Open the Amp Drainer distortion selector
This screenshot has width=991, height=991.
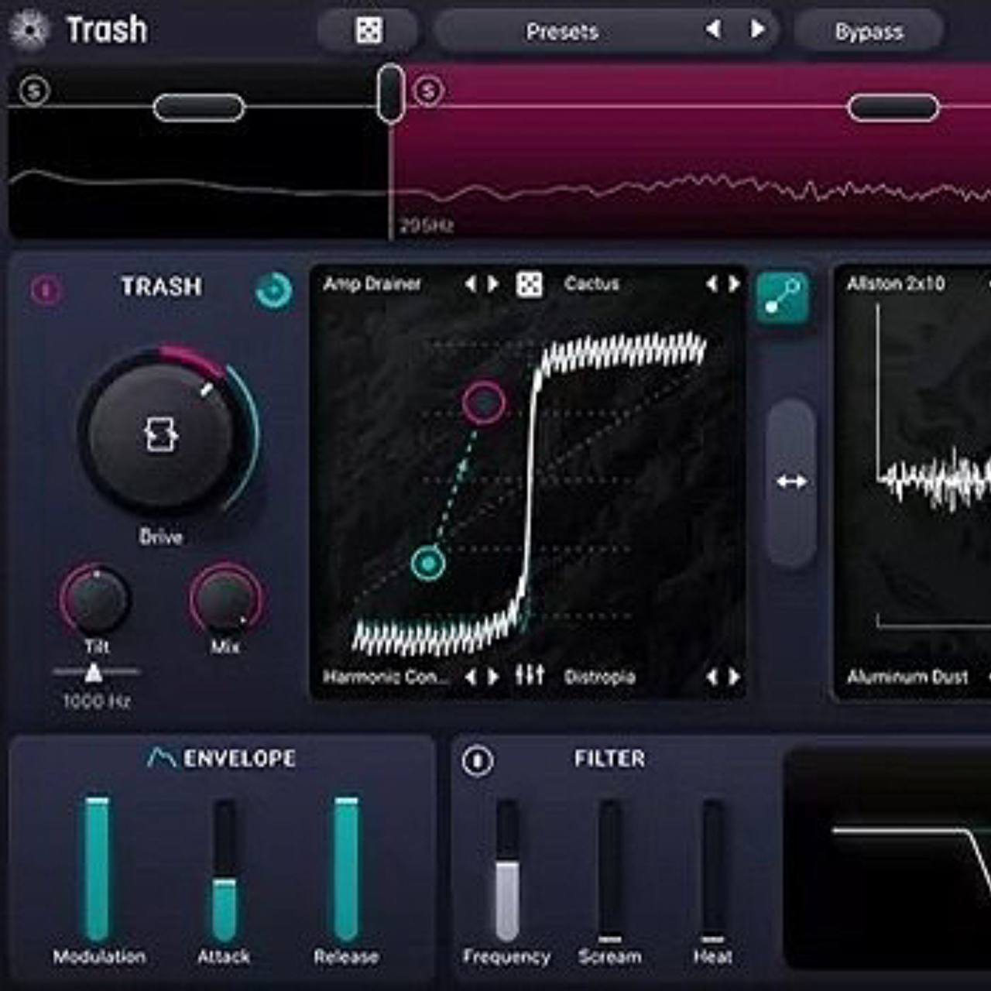[372, 284]
